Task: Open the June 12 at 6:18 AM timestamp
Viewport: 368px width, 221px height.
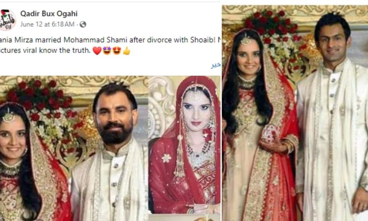Action: [47, 24]
